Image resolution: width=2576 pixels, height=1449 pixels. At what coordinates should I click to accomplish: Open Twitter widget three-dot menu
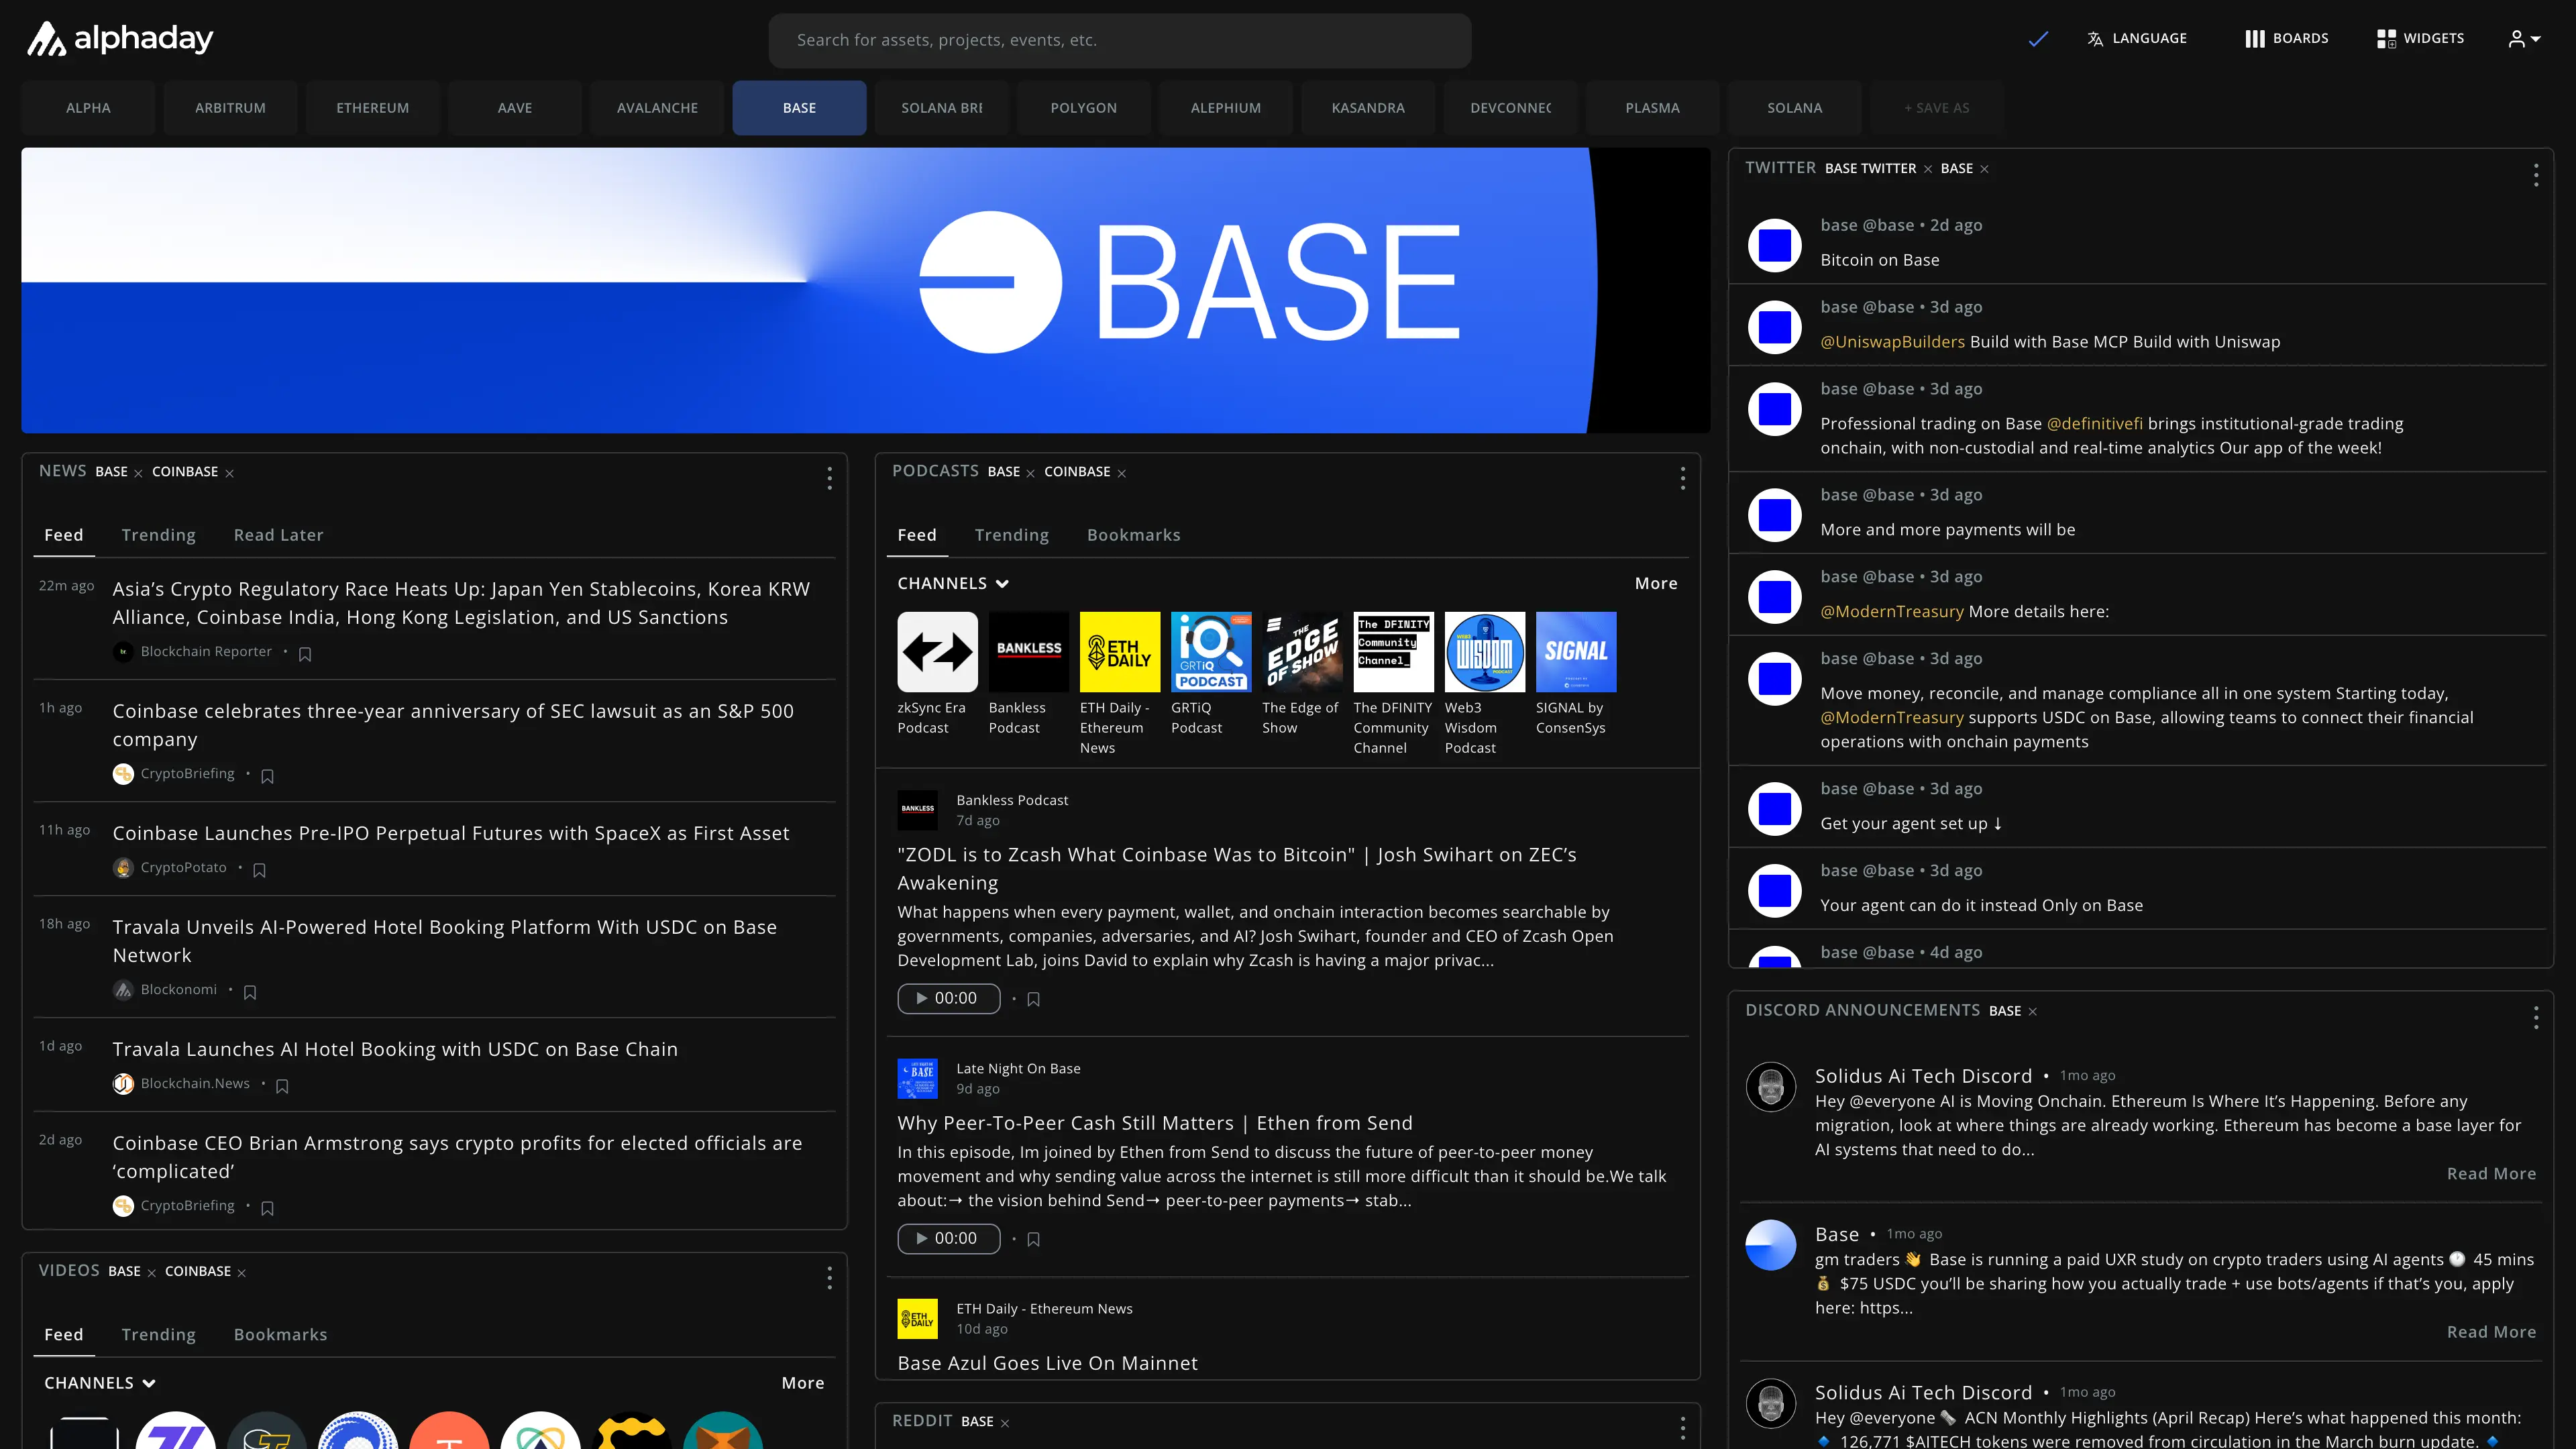pos(2535,175)
